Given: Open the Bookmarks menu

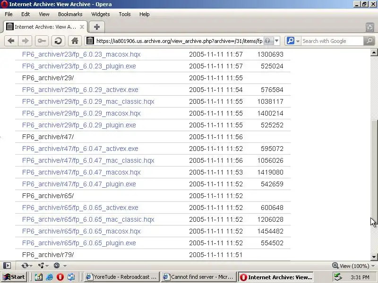Looking at the screenshot, I should [x=70, y=14].
